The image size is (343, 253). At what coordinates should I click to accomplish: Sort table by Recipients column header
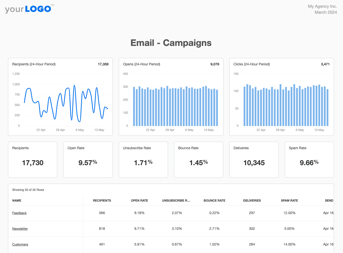pos(102,200)
